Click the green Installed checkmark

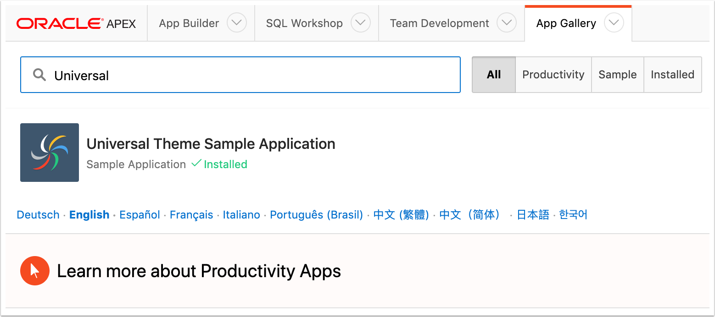(x=196, y=163)
